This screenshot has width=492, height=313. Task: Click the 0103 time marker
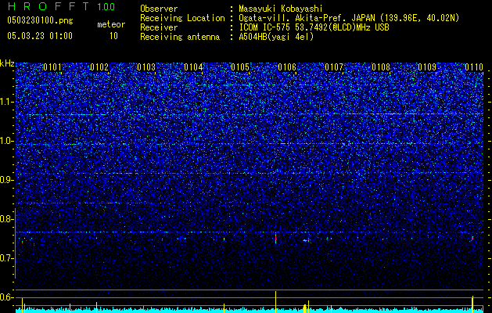coord(146,67)
